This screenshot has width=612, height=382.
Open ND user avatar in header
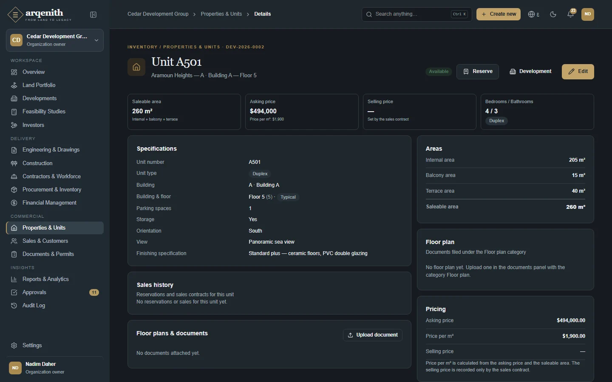tap(588, 14)
